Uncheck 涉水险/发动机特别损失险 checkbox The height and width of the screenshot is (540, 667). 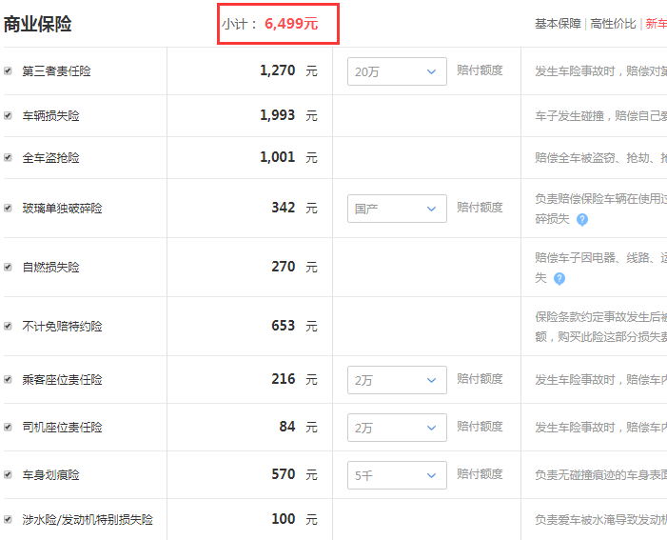tap(8, 519)
